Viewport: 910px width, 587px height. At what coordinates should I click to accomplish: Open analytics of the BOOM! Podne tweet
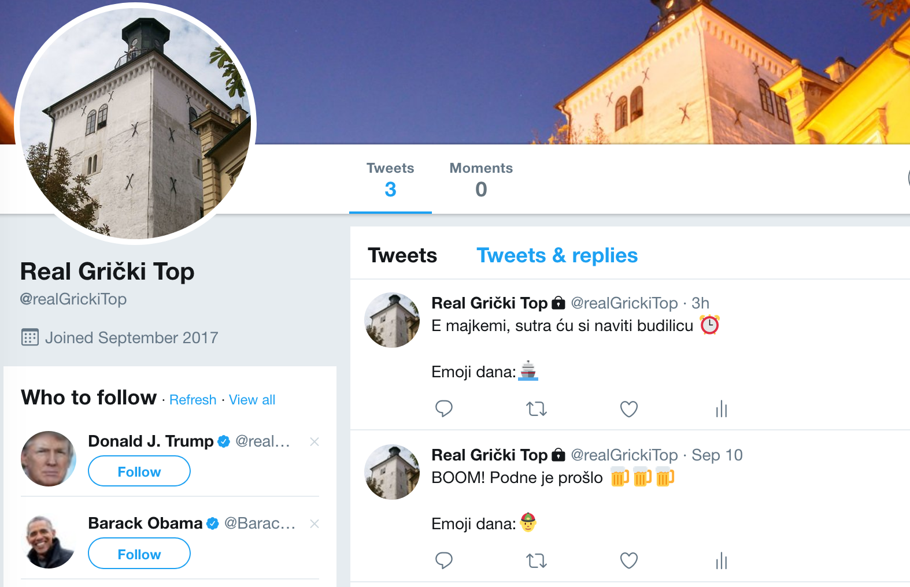click(721, 560)
